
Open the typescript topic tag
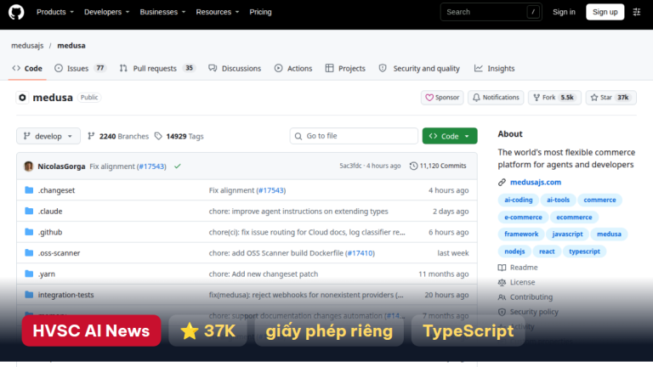584,251
